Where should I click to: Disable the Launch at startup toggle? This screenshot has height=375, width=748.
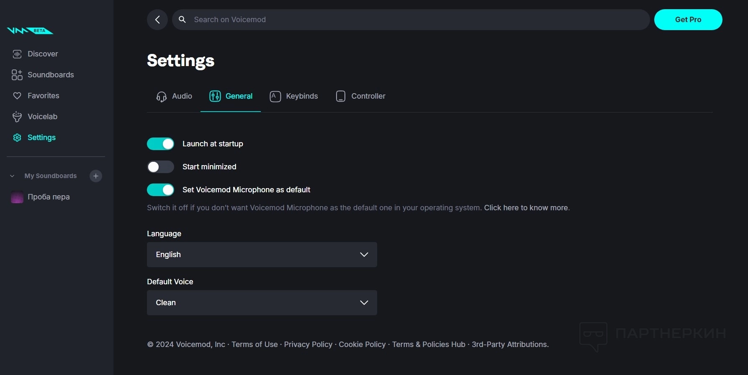[160, 144]
